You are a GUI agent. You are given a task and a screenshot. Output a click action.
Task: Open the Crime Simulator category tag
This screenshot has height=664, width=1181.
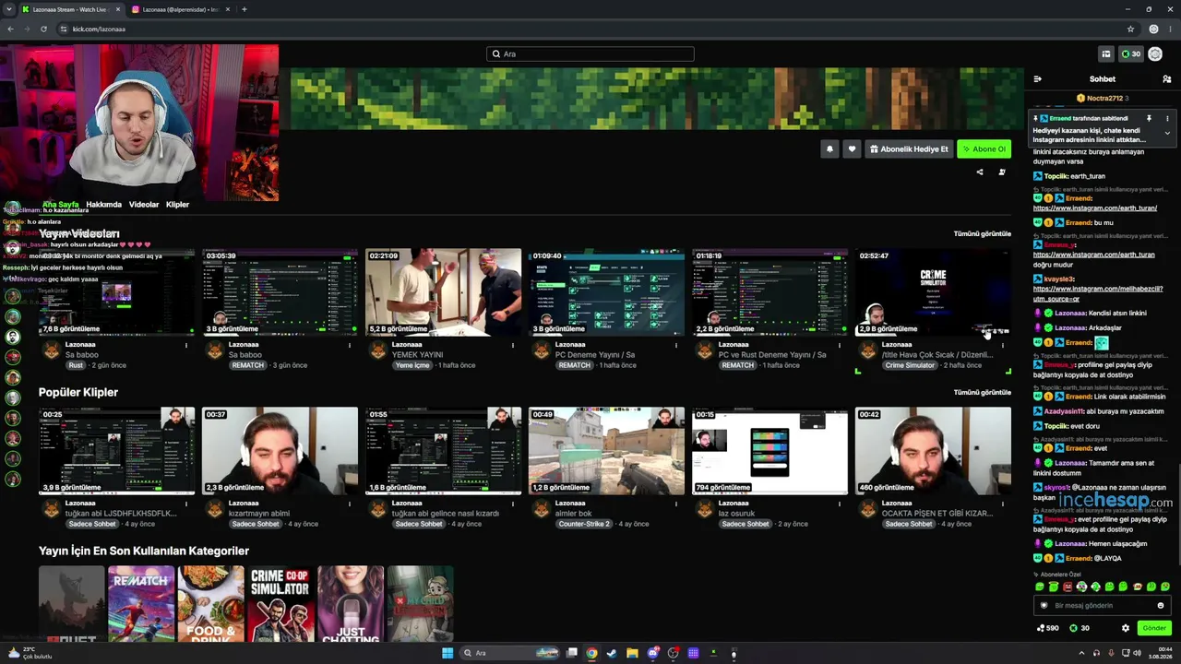[910, 365]
